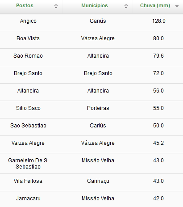
Task: Click the Porteiras municipality cell
Action: 98,108
